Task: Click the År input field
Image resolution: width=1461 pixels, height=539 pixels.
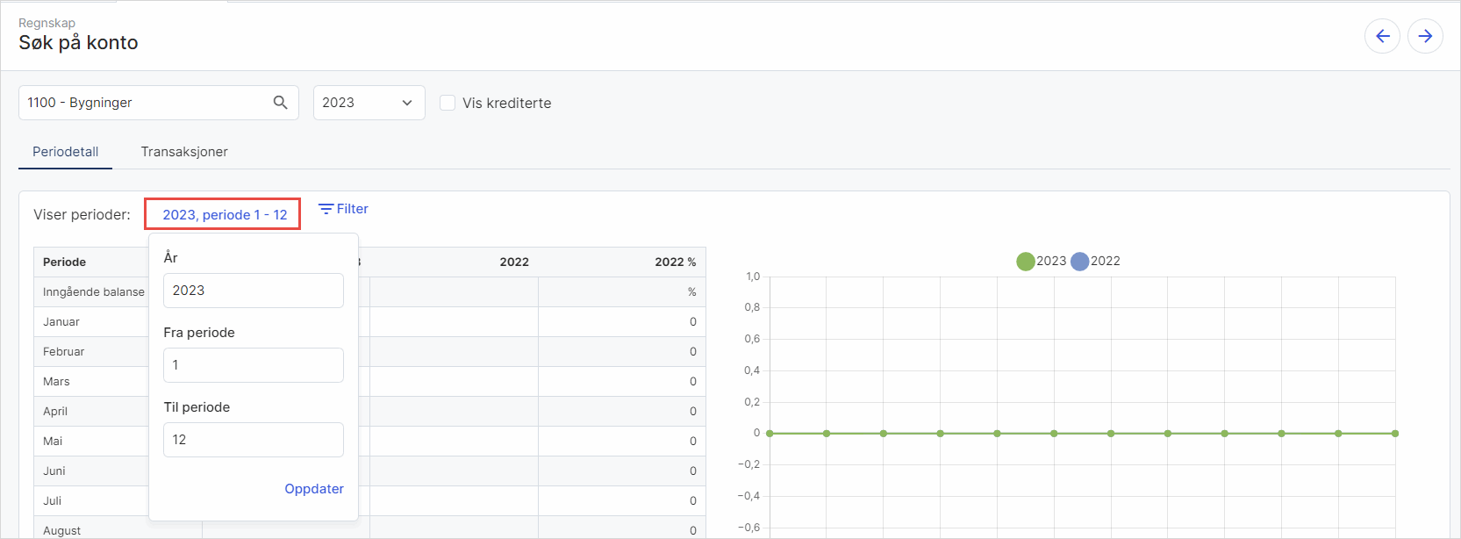Action: 253,291
